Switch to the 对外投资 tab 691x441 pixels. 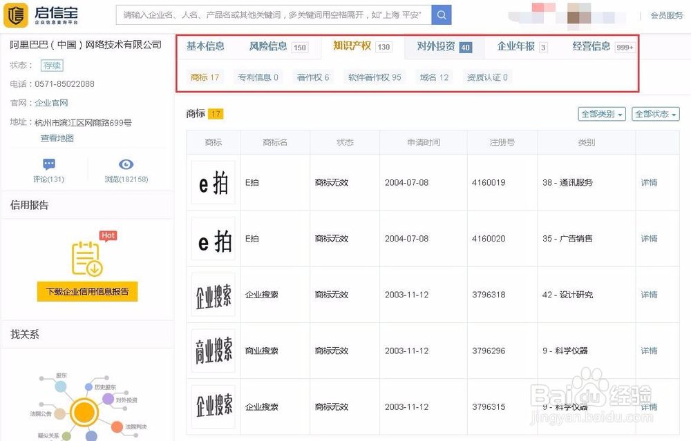(444, 47)
